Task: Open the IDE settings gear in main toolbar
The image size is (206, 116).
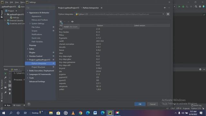Action: 200,6
